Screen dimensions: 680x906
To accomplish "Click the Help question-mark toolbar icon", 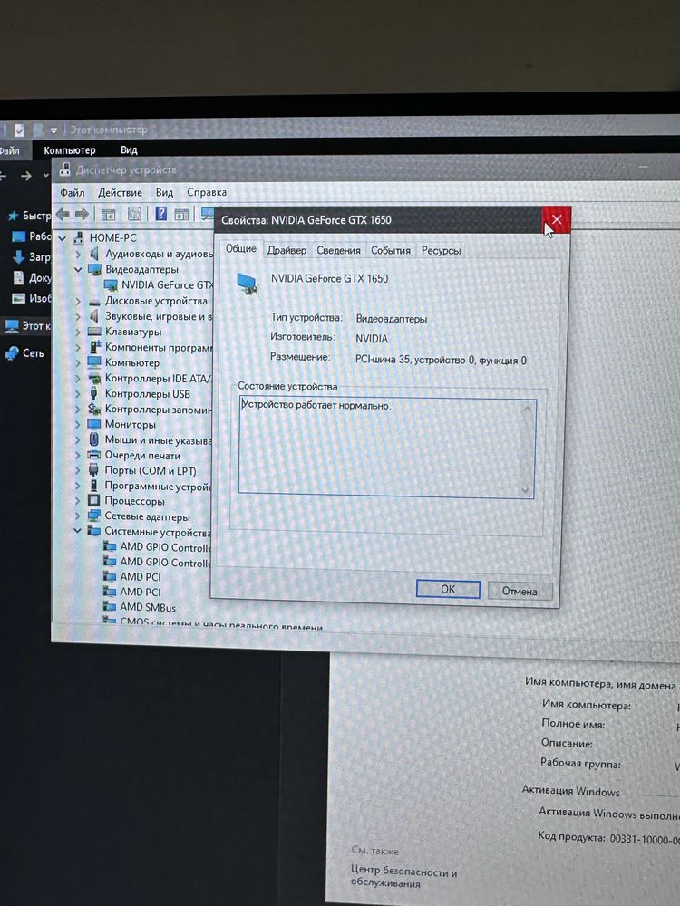I will pyautogui.click(x=161, y=214).
